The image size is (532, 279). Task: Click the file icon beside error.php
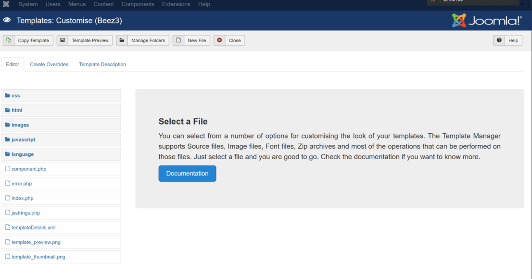pyautogui.click(x=8, y=183)
